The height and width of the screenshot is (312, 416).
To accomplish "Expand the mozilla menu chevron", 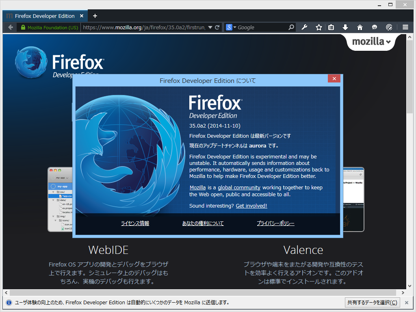I will [x=389, y=41].
